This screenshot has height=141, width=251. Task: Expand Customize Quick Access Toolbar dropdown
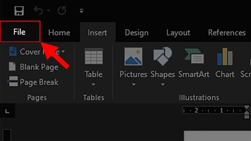tap(82, 11)
